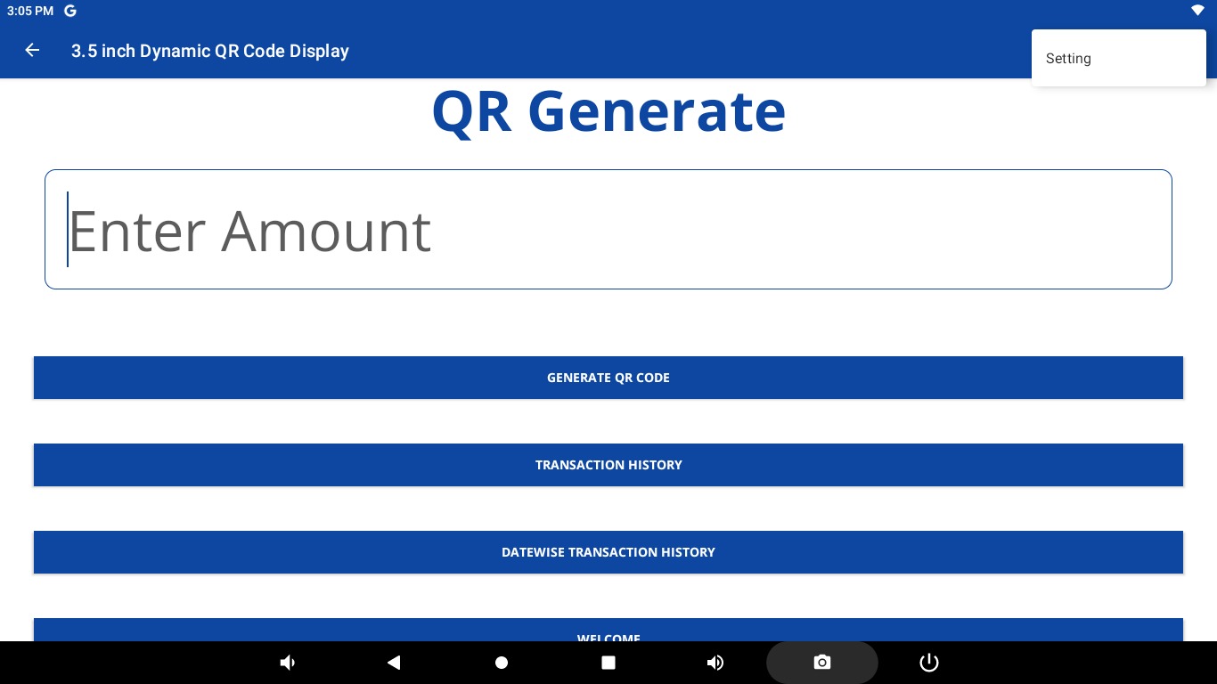Open recent apps with square icon
Viewport: 1217px width, 684px height.
[x=608, y=663]
